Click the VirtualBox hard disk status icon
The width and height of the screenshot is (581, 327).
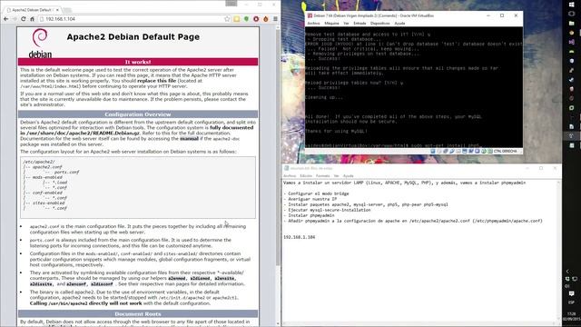(432, 152)
